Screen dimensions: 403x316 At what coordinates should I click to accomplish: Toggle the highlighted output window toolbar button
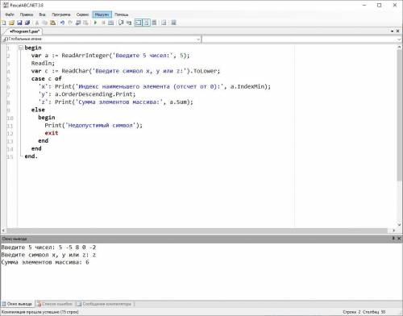coord(138,23)
